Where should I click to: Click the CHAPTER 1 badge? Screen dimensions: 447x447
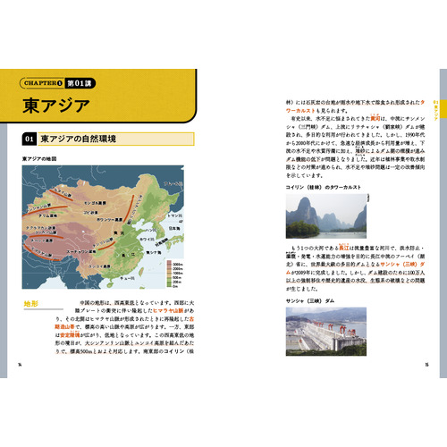(x=42, y=83)
